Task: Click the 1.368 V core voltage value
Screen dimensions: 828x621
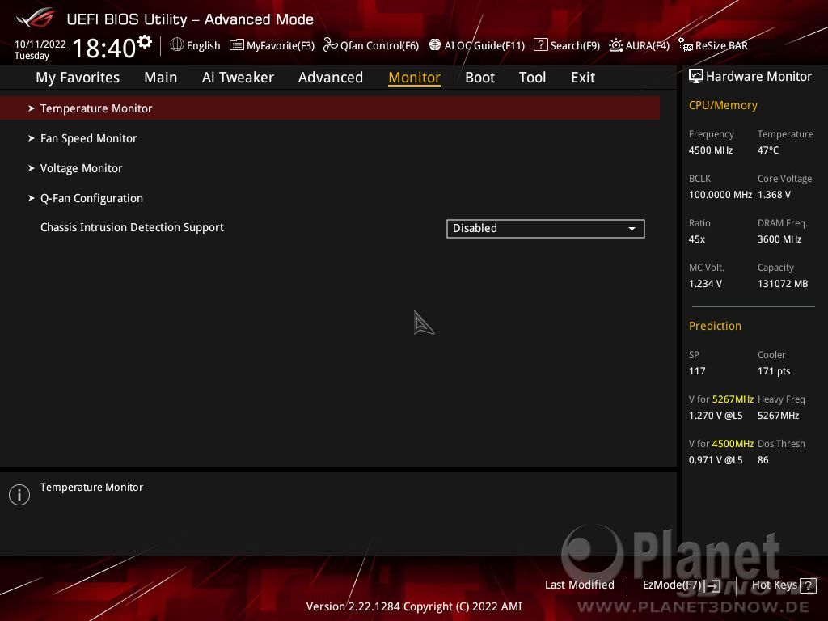Action: [x=774, y=195]
